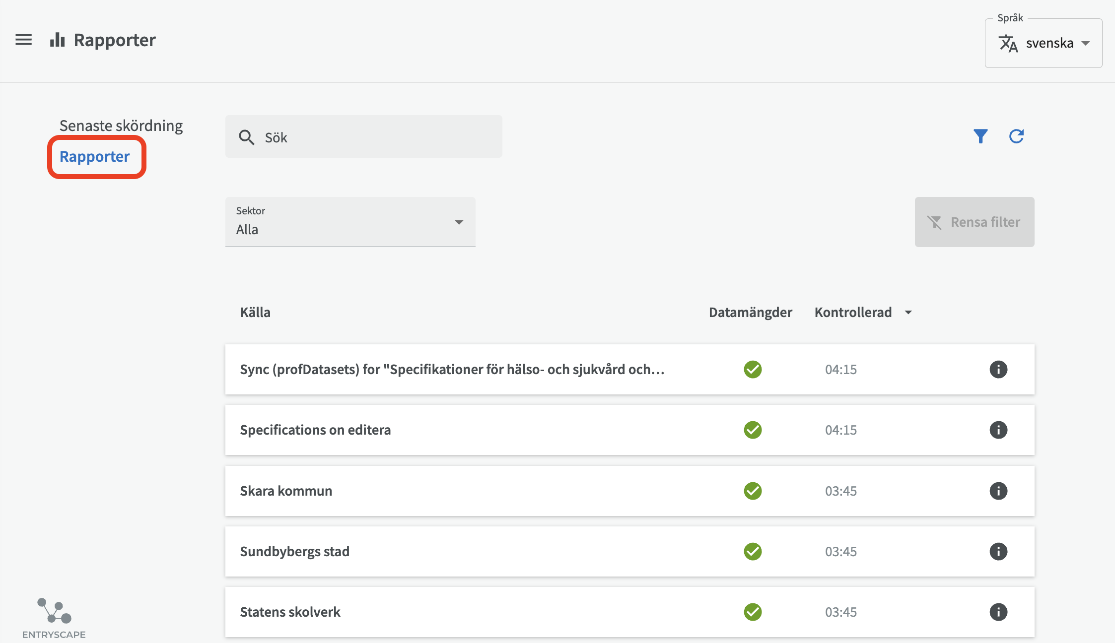Click the refresh reload icon
This screenshot has height=643, width=1115.
tap(1016, 136)
